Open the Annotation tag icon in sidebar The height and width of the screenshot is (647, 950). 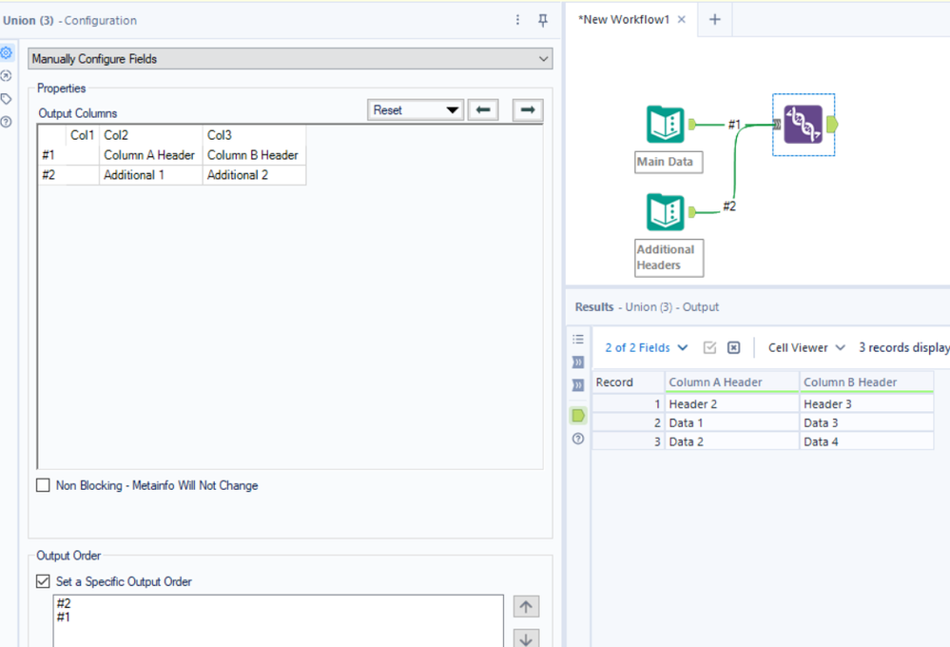point(6,99)
